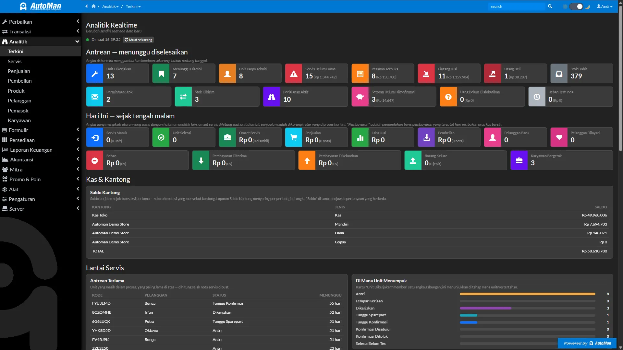Click the Utang Beli icon

(493, 74)
